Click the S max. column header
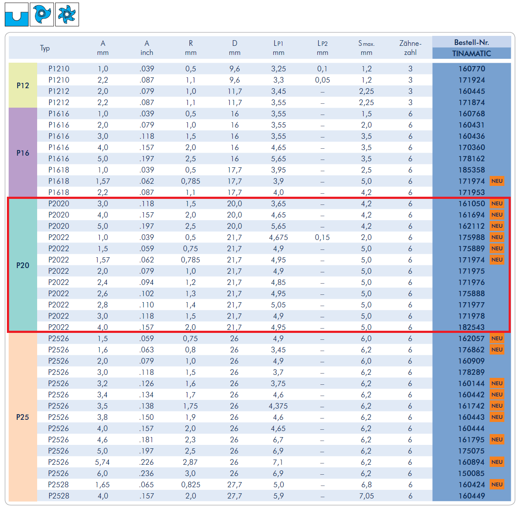Screen dimensions: 516x508 pyautogui.click(x=366, y=48)
